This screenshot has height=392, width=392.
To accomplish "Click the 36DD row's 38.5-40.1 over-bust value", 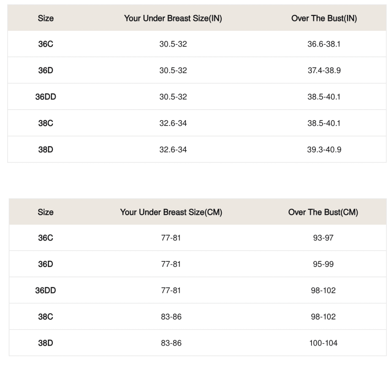I will coord(324,97).
